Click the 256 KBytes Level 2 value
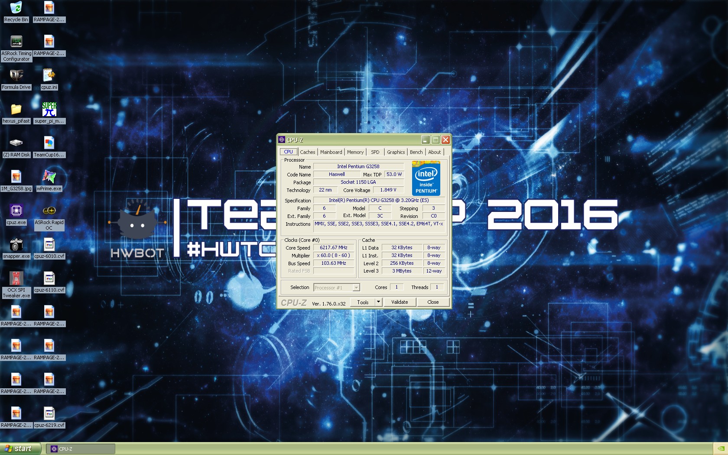The image size is (728, 455). [402, 263]
